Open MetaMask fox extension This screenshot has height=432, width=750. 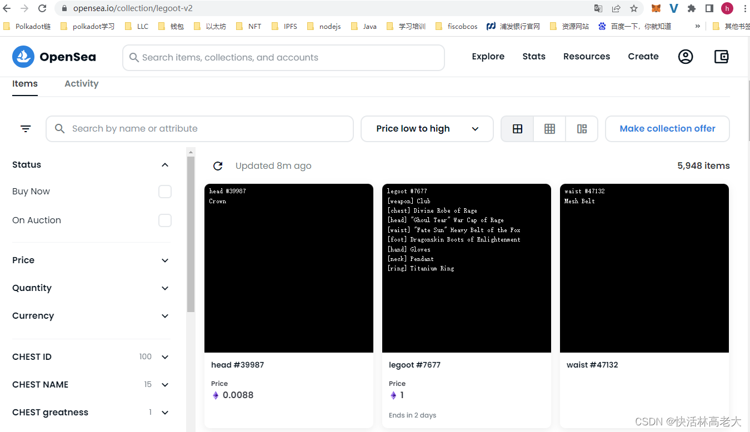656,8
